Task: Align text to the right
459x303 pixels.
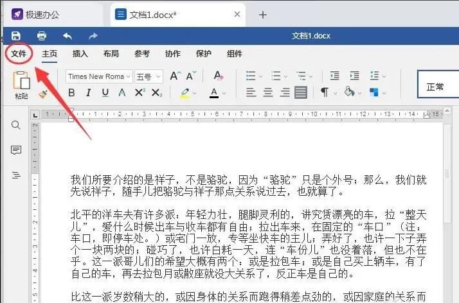Action: (x=285, y=92)
